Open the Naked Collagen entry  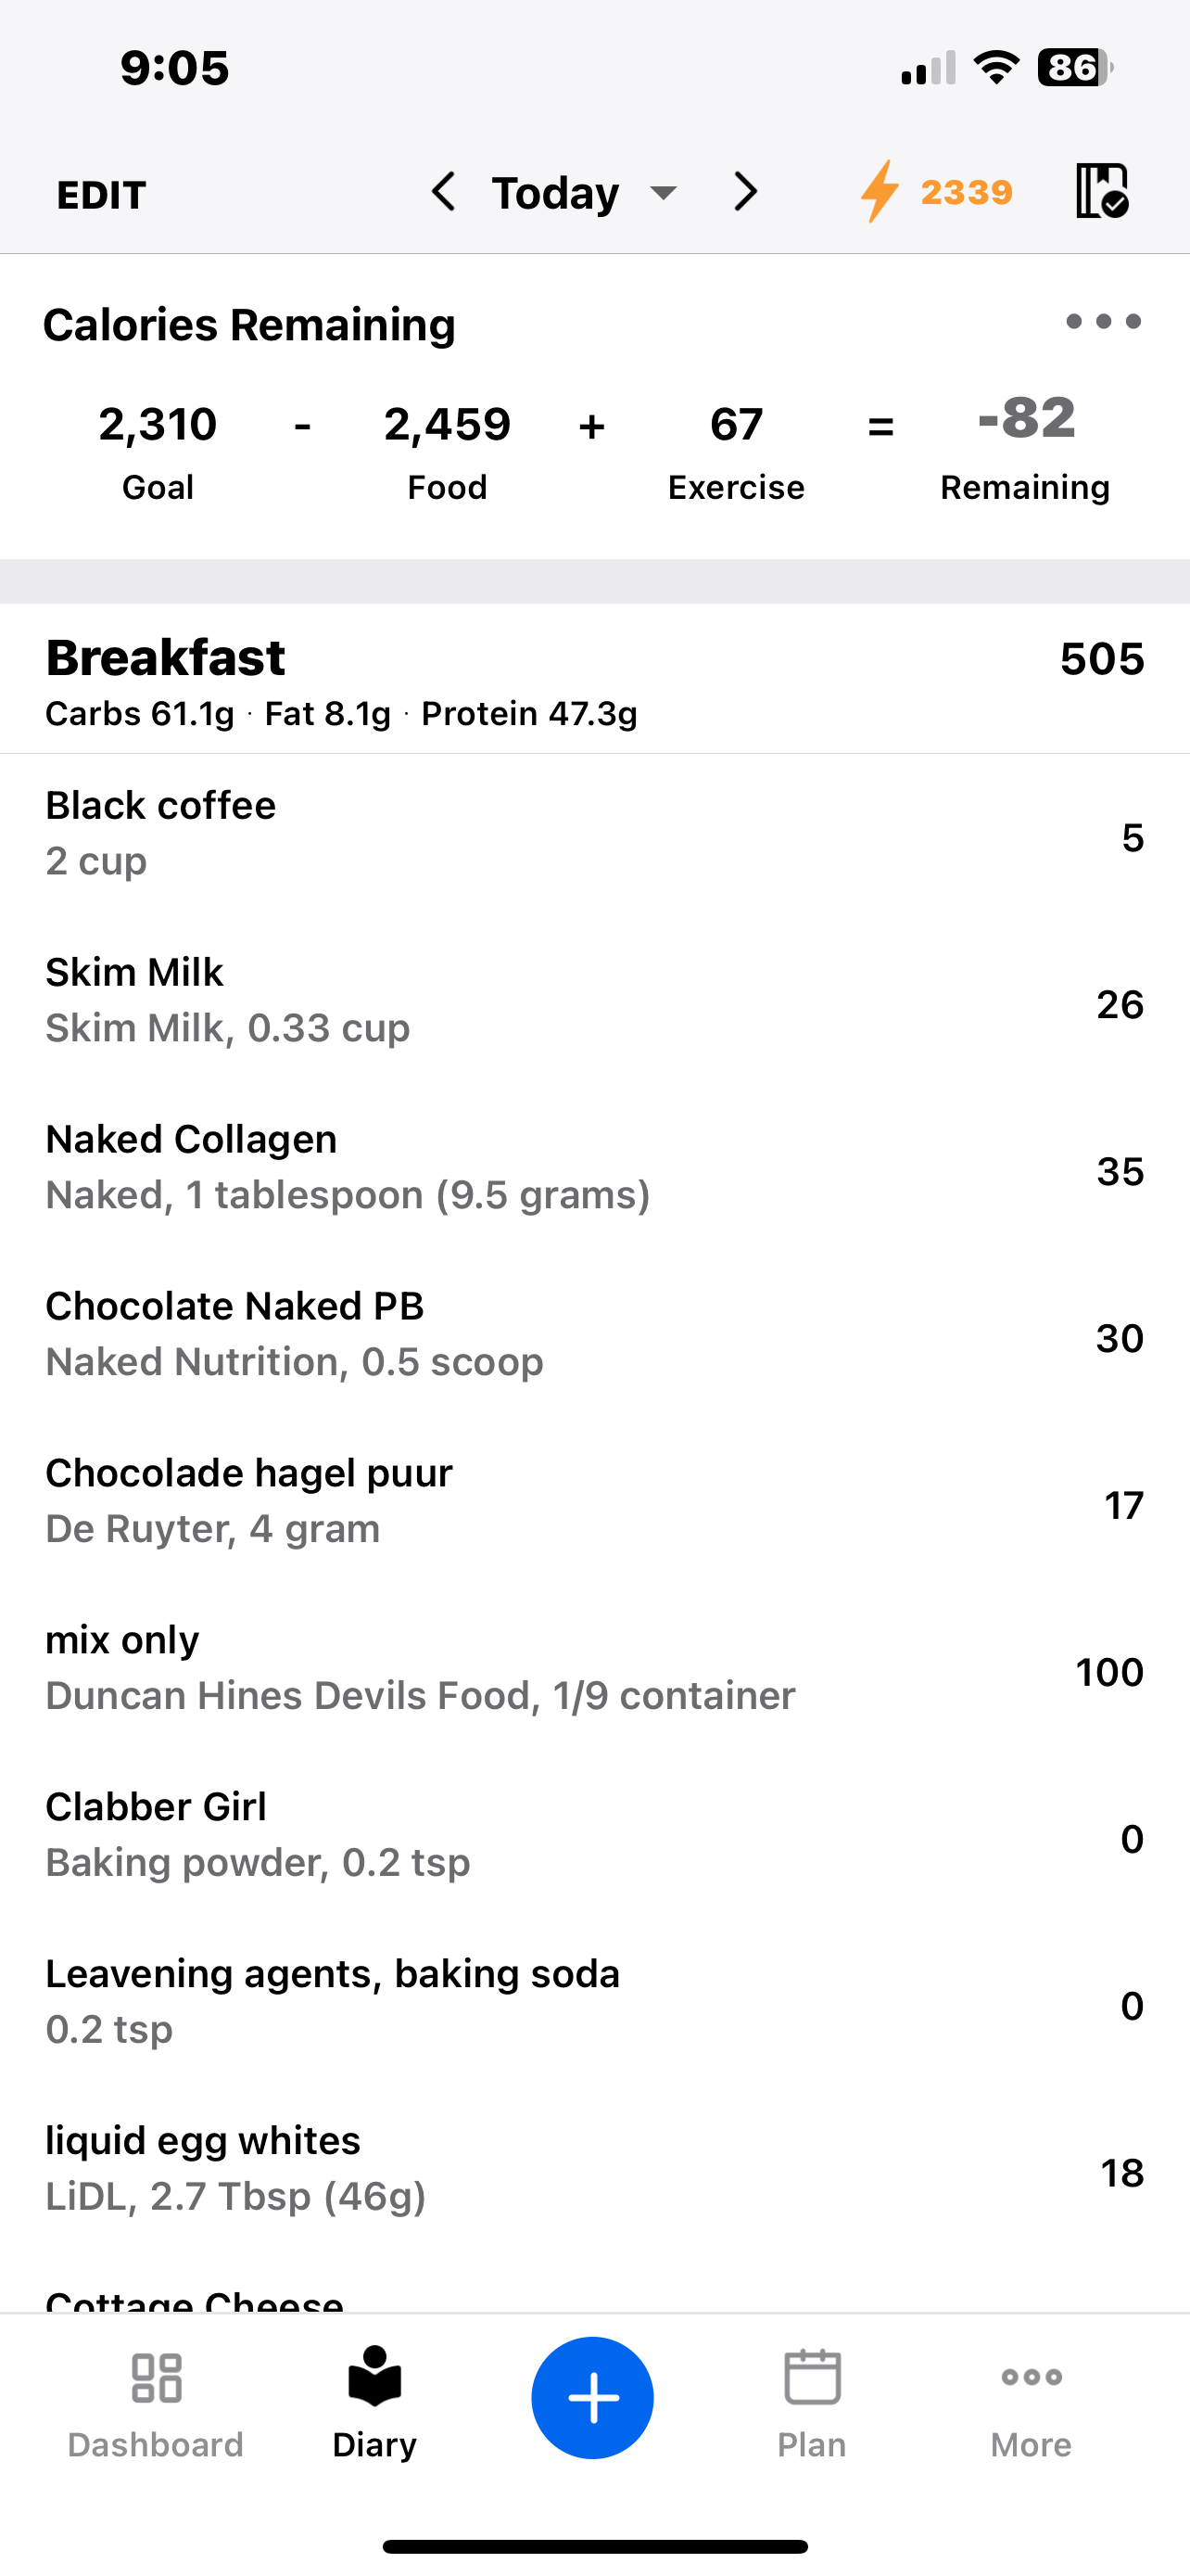pos(594,1169)
